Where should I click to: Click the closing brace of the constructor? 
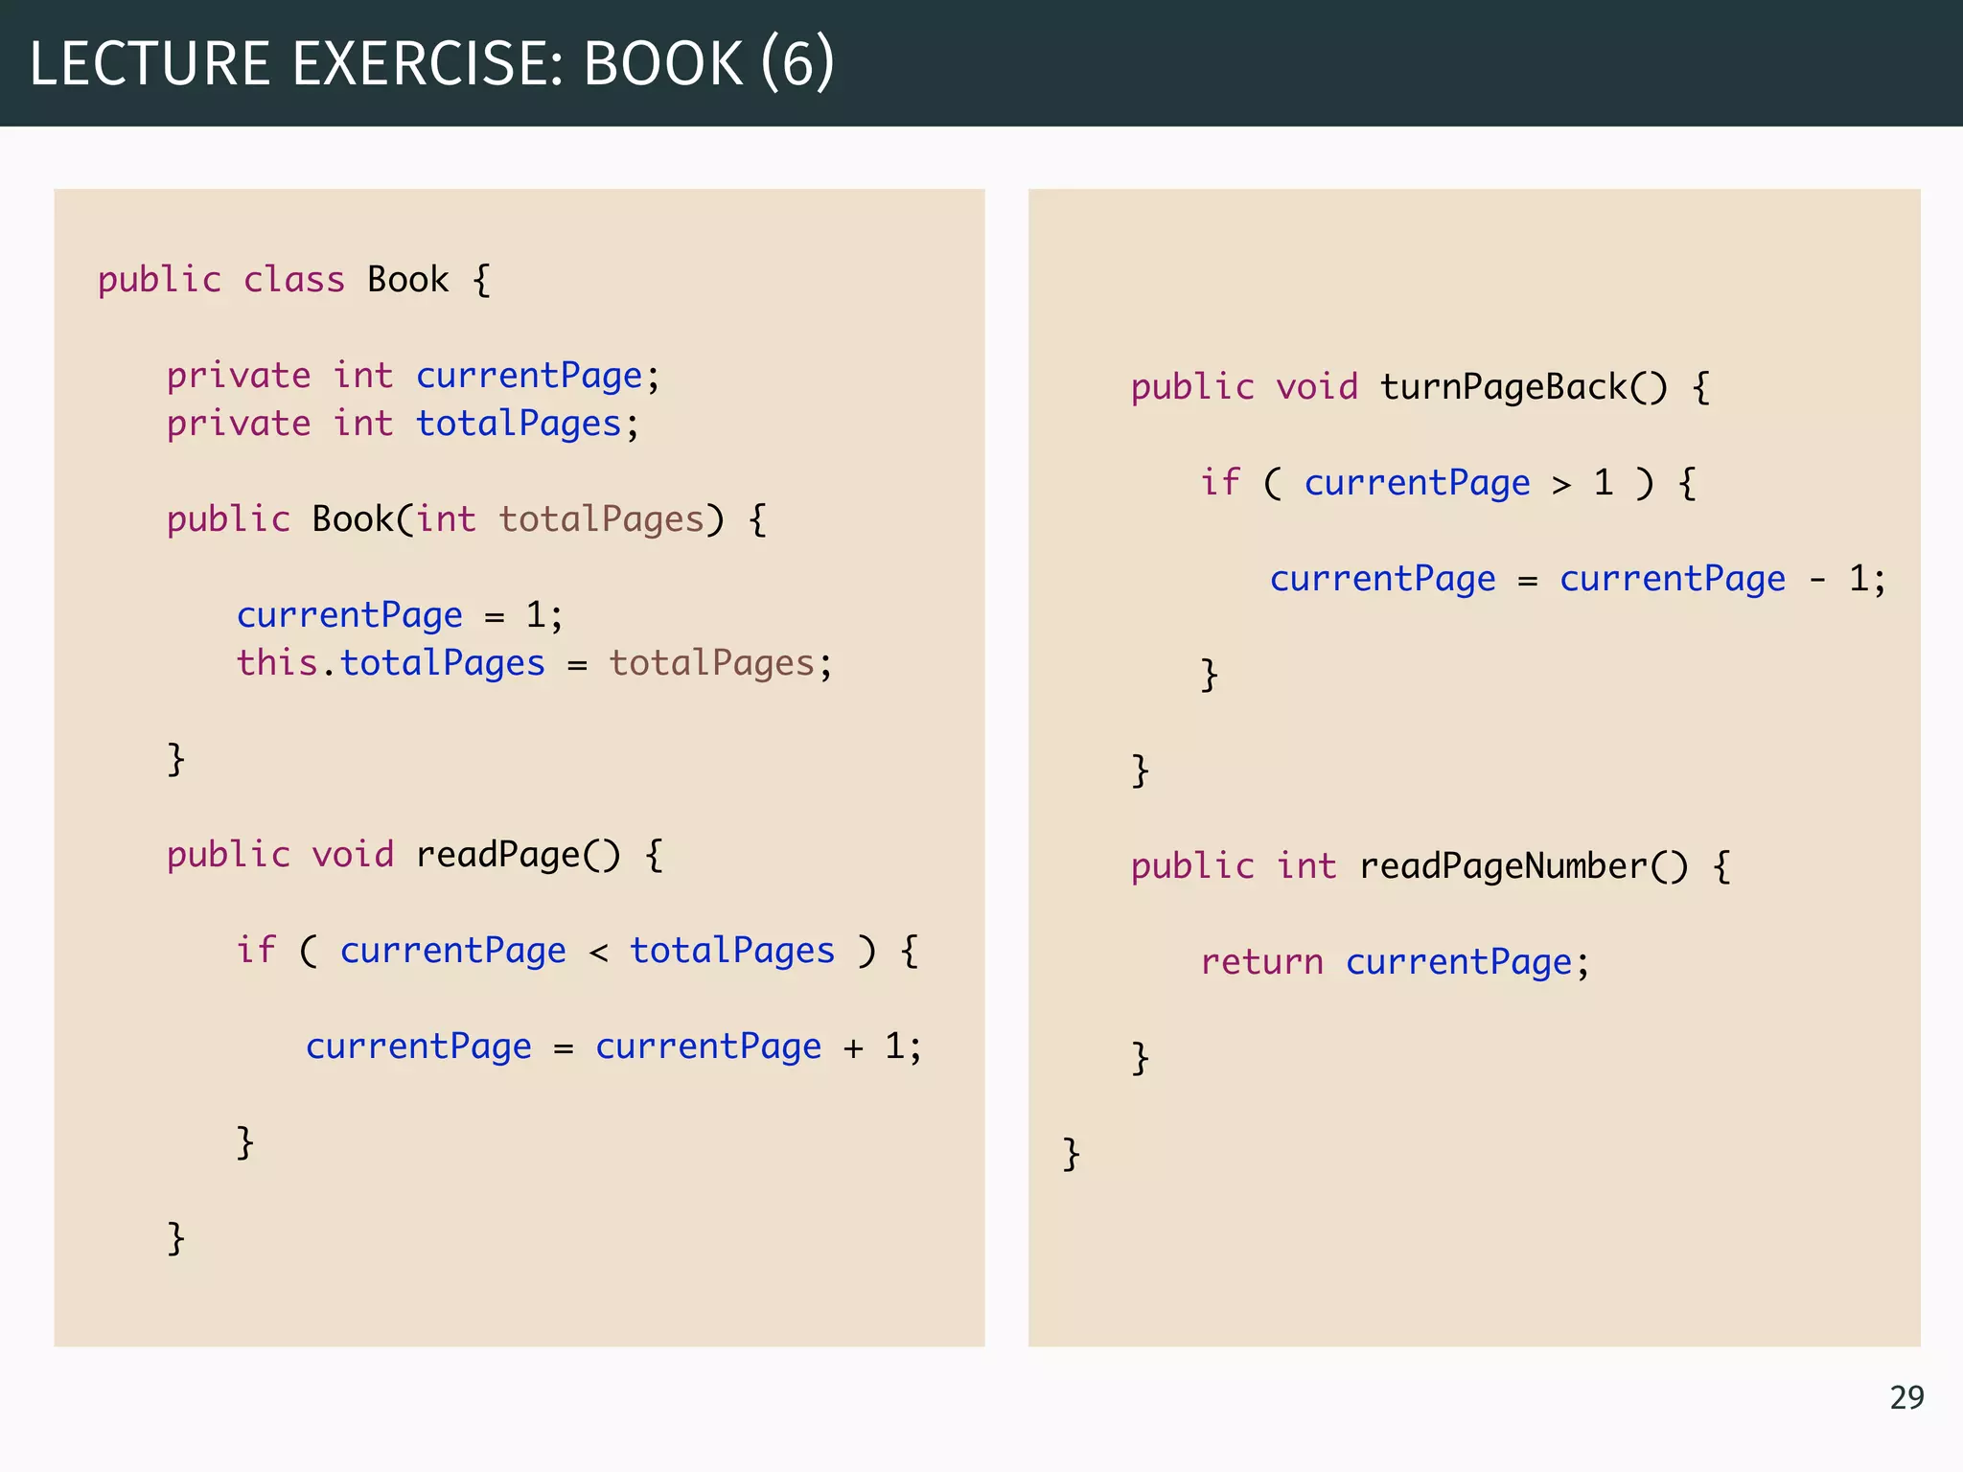pyautogui.click(x=175, y=759)
